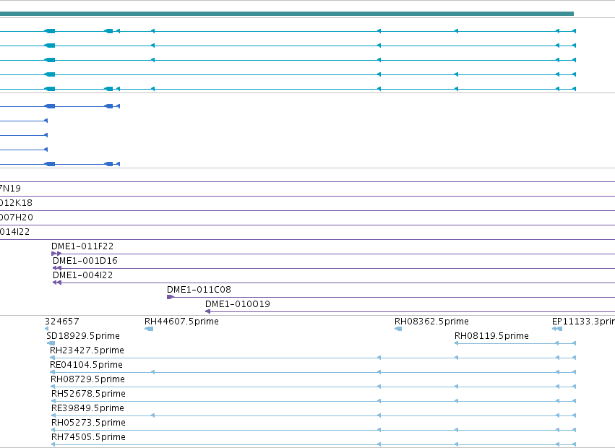
Task: Select the DME1-011C08 clone label
Action: pyautogui.click(x=199, y=290)
